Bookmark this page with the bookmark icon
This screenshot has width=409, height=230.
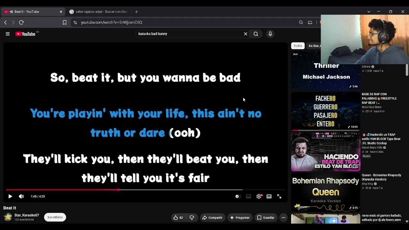tap(65, 22)
